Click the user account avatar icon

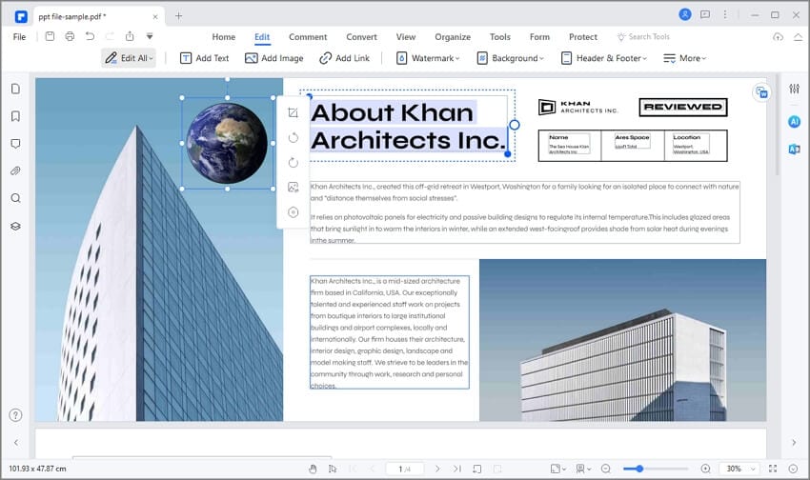coord(685,14)
